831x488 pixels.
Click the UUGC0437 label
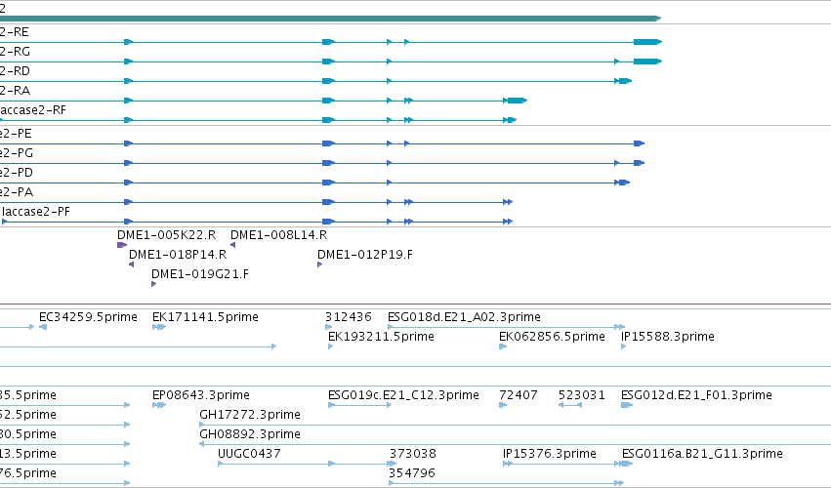249,454
